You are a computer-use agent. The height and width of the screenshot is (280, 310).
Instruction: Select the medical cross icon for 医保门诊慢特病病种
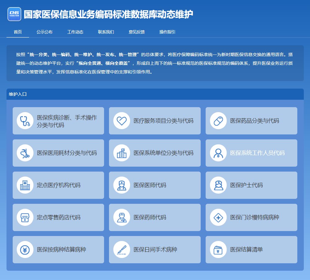[x=218, y=217]
